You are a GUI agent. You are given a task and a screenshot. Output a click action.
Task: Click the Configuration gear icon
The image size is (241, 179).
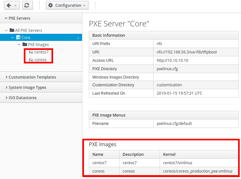coord(51,5)
